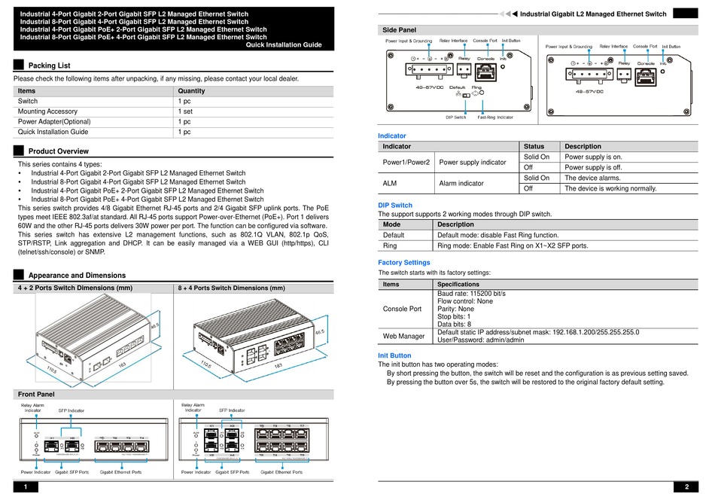Click the 'Power1/Power2' indicator cell
Image resolution: width=715 pixels, height=497 pixels.
406,162
